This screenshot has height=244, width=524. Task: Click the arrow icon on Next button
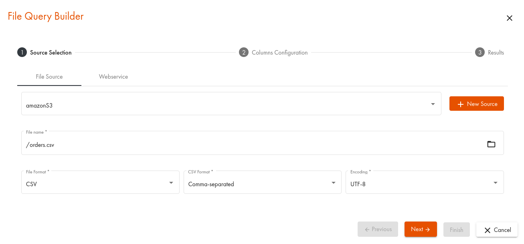pyautogui.click(x=428, y=230)
